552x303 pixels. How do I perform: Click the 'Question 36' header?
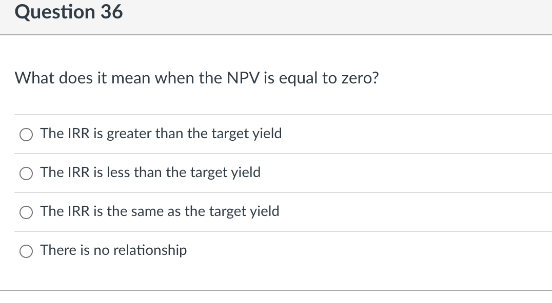coord(69,12)
